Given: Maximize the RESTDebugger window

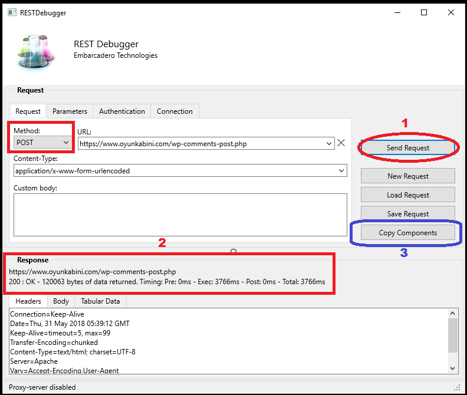Looking at the screenshot, I should [x=424, y=12].
